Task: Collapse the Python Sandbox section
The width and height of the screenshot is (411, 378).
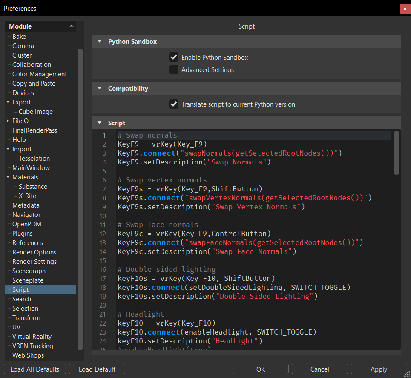Action: [99, 41]
